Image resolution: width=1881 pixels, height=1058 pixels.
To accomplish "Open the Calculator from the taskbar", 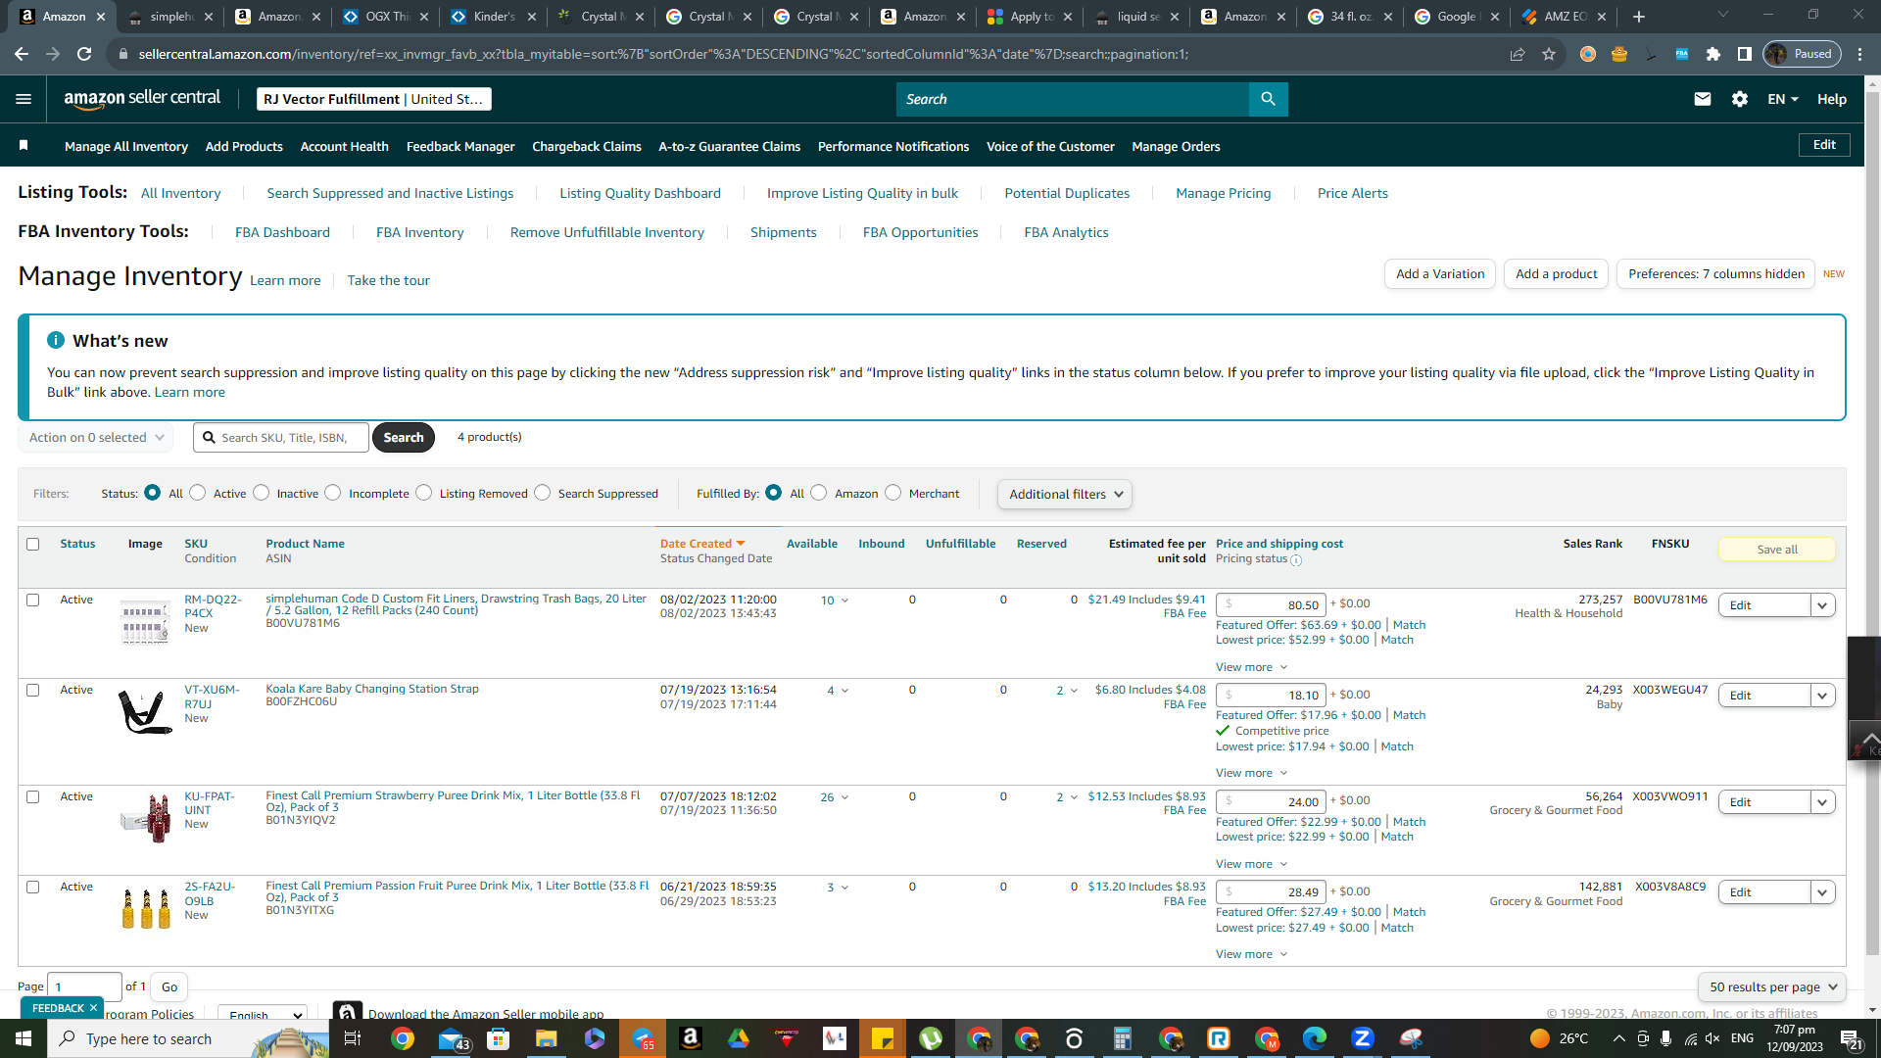I will pos(1123,1038).
